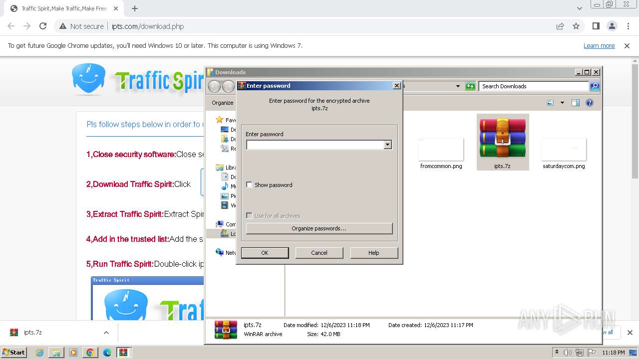This screenshot has height=359, width=639.
Task: Confirm password with OK button
Action: click(x=265, y=253)
